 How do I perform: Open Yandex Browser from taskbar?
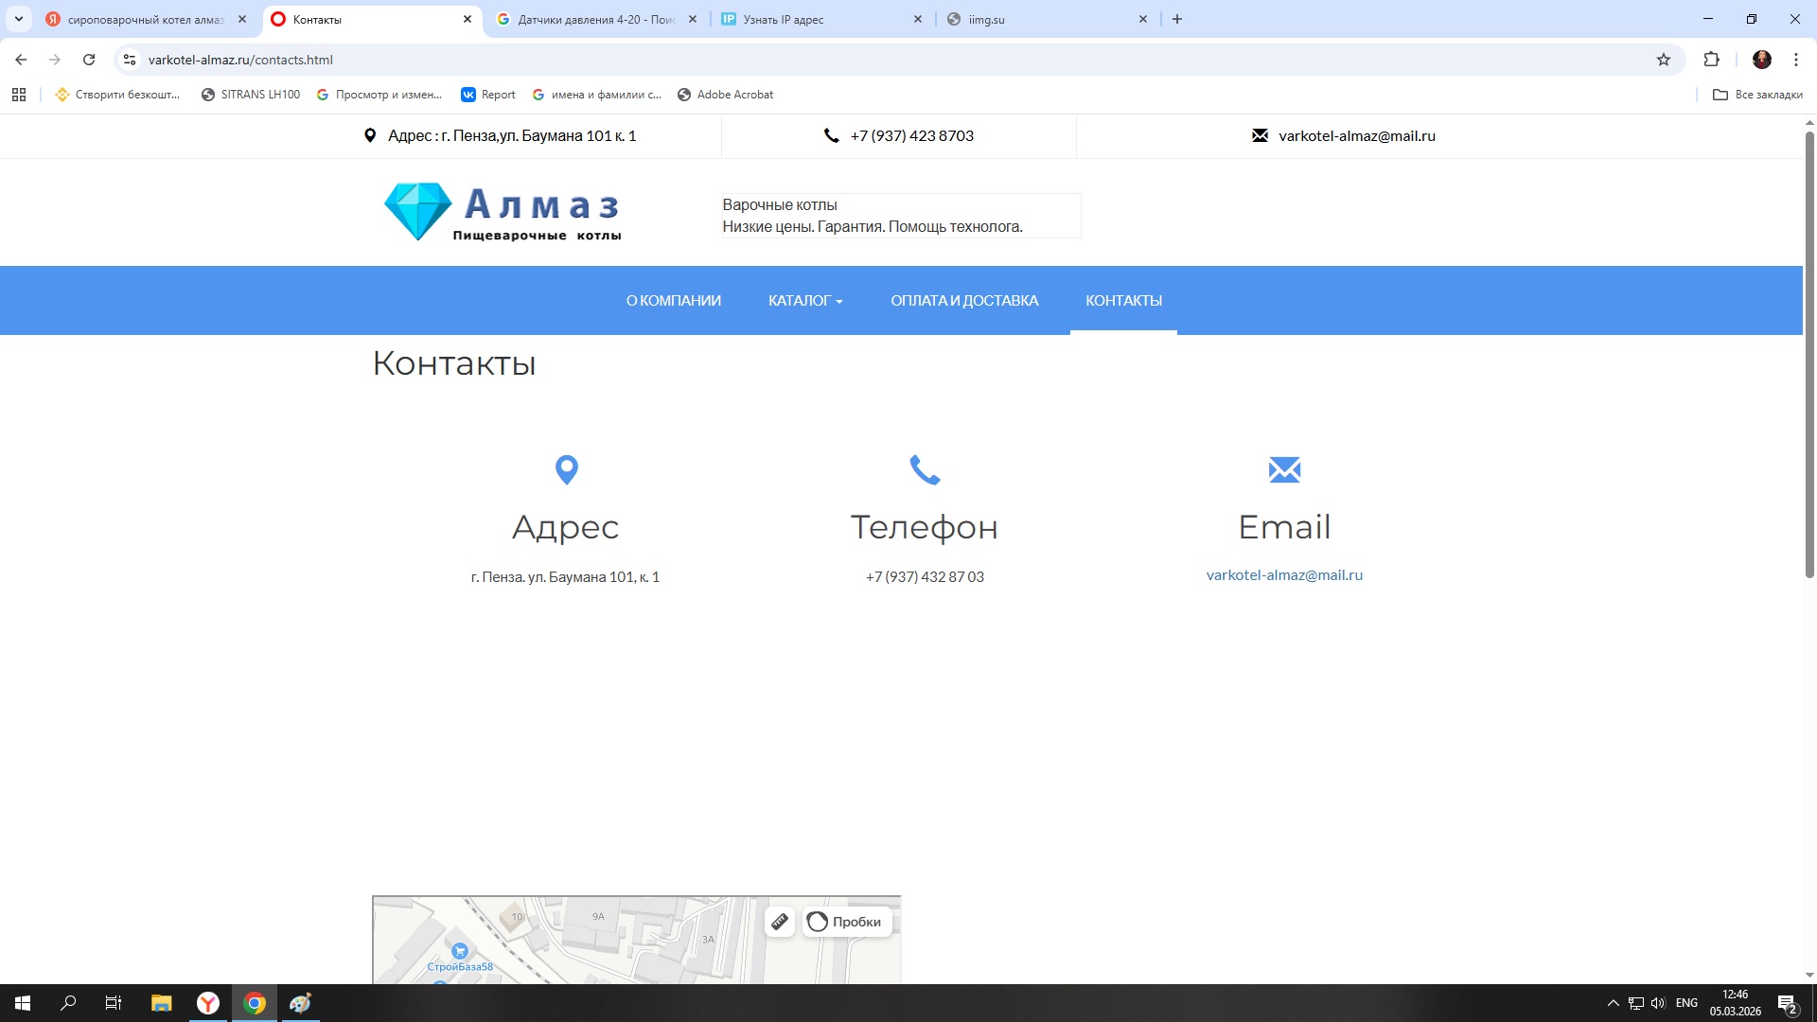[208, 1003]
